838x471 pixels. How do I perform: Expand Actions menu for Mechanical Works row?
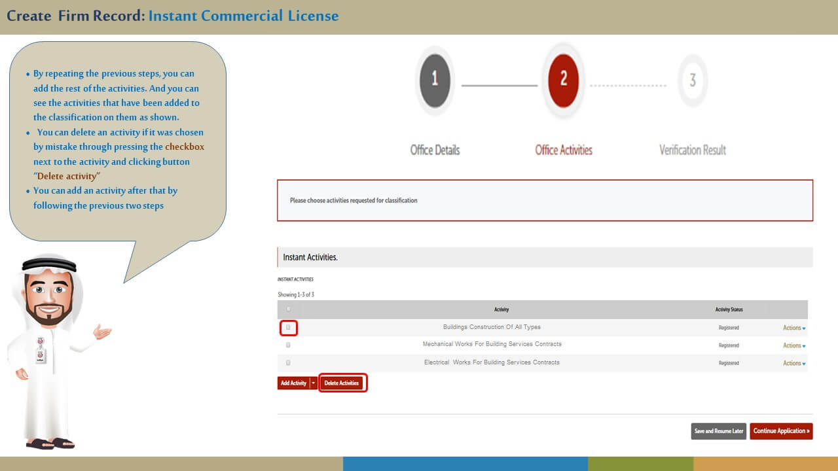pos(793,345)
